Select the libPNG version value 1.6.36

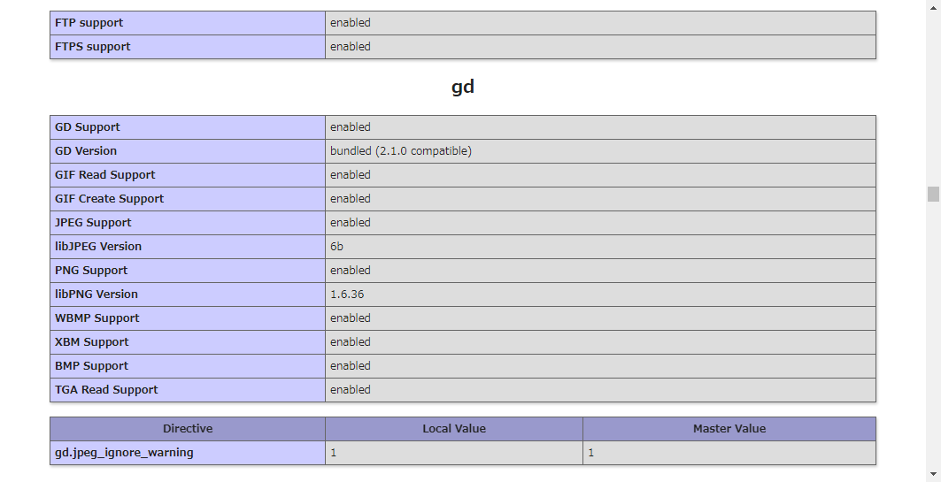point(346,295)
